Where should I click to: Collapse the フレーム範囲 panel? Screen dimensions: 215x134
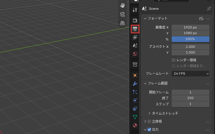click(x=145, y=83)
